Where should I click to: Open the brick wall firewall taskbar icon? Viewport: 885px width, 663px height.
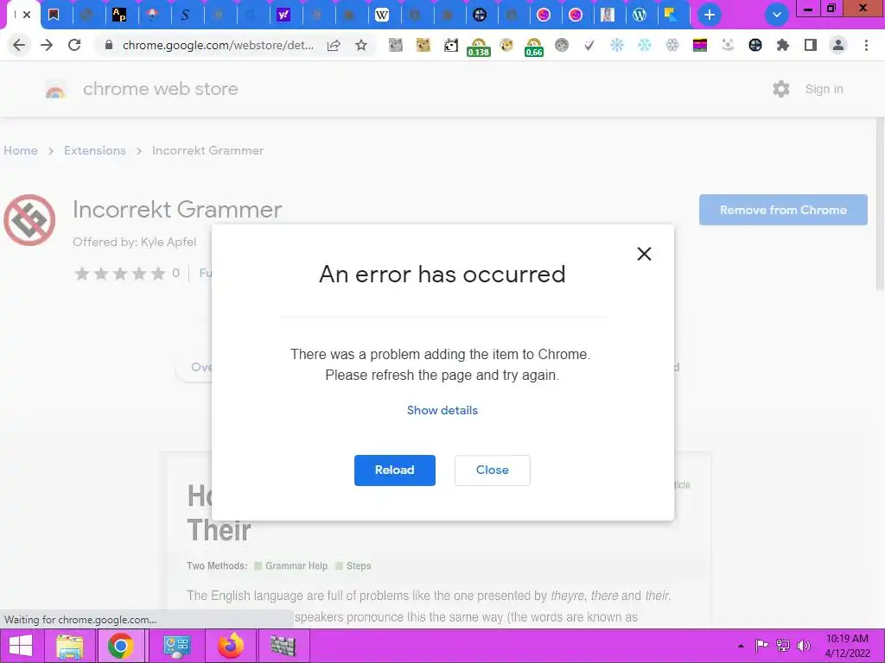pos(283,646)
